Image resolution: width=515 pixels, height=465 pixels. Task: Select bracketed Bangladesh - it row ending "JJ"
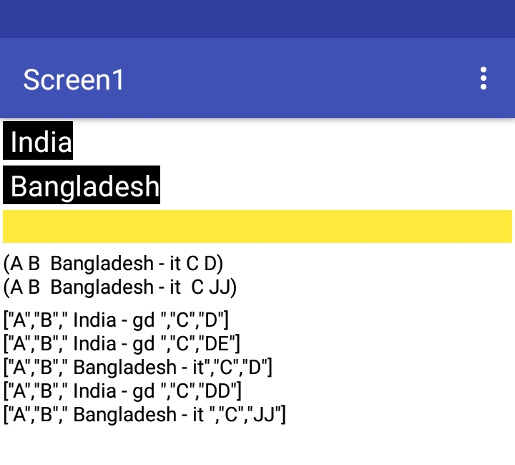[x=144, y=414]
